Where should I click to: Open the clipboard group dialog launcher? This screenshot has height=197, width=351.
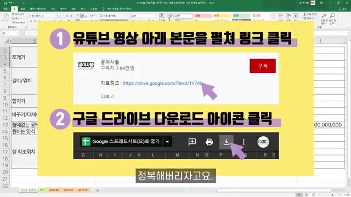(x=26, y=27)
